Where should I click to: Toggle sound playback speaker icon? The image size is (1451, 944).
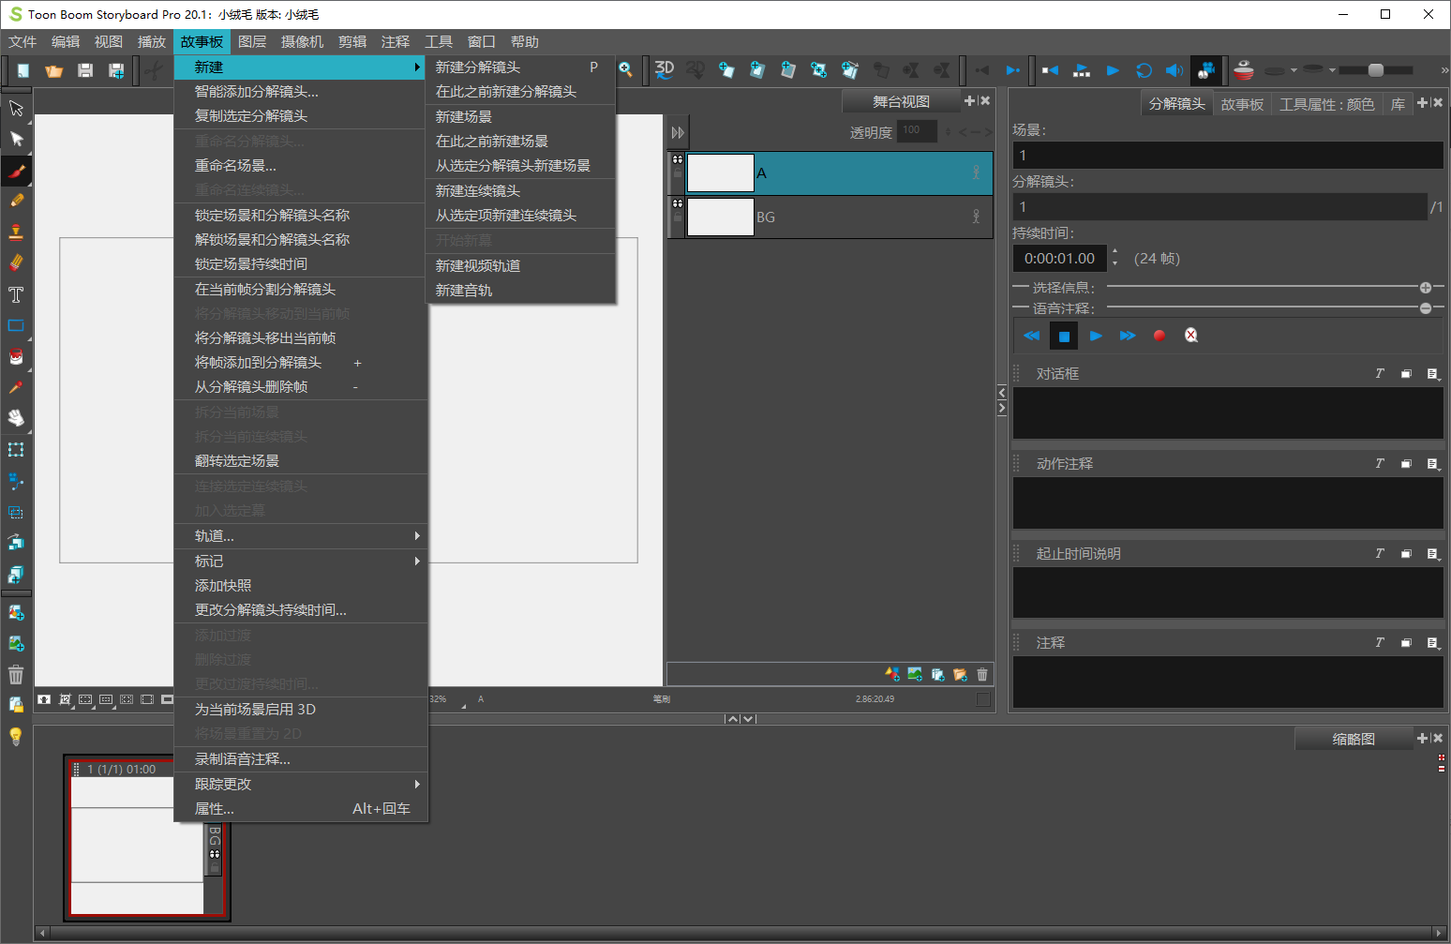(x=1174, y=70)
